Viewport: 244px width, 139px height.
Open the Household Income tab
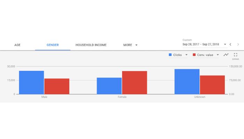91,45
